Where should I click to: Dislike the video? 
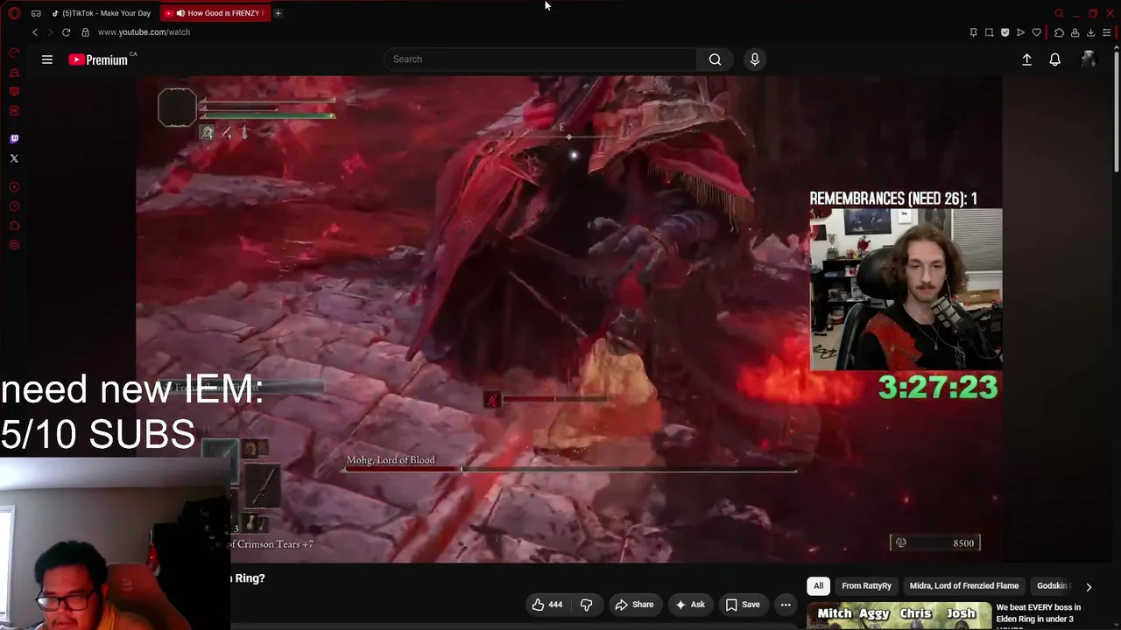587,605
